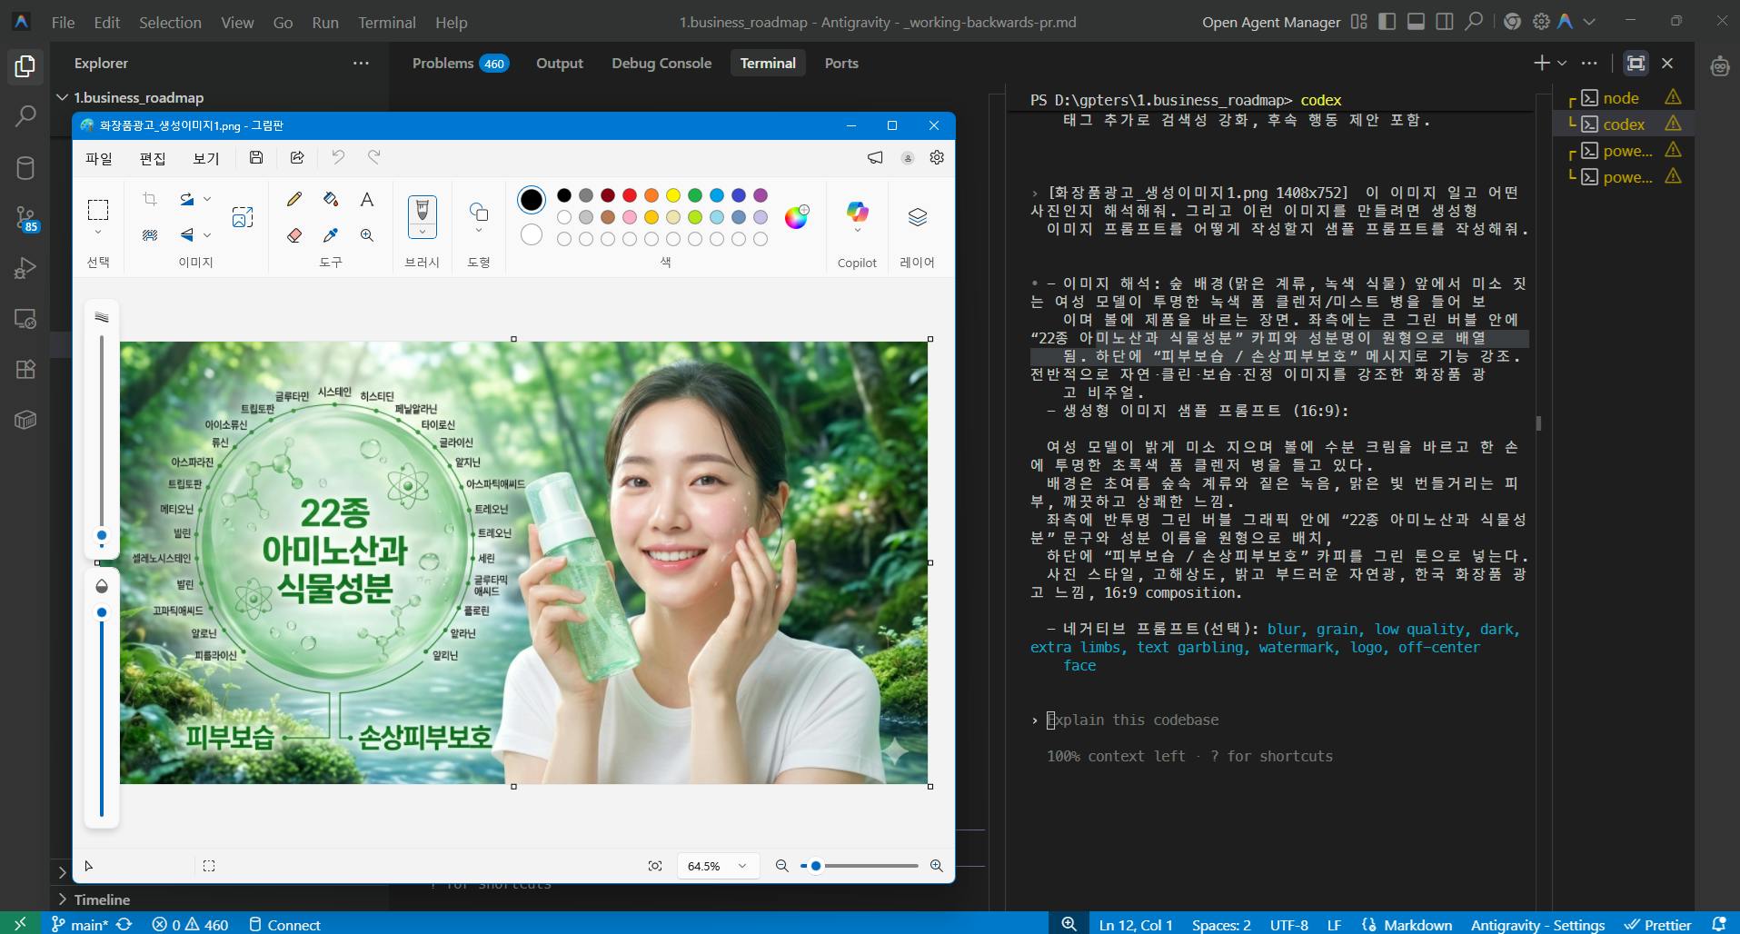Switch to the Output tab
1740x934 pixels.
pos(558,63)
